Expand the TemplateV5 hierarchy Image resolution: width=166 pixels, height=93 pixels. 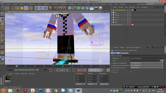(x=112, y=25)
